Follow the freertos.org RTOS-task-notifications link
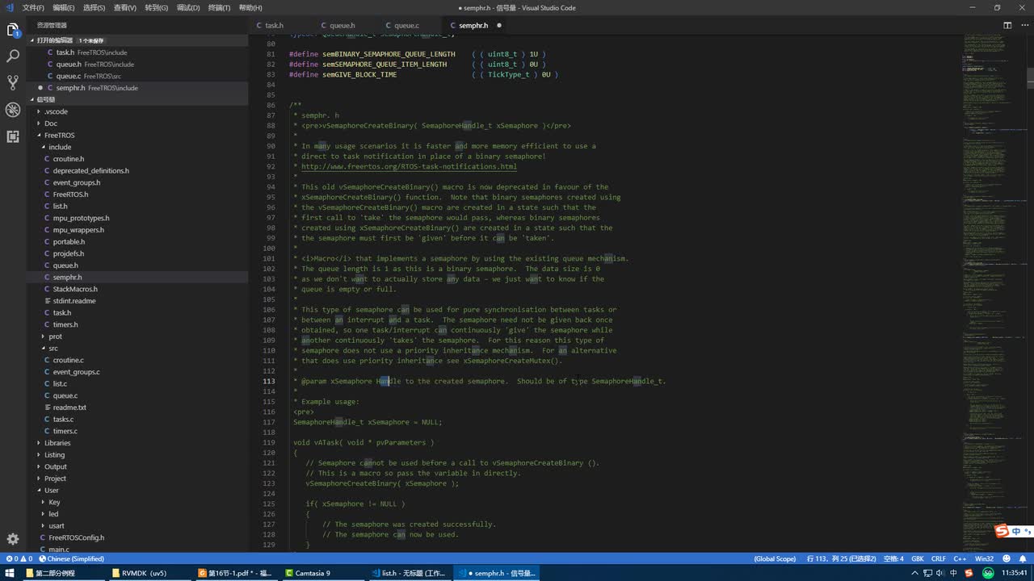The image size is (1034, 581). (409, 166)
